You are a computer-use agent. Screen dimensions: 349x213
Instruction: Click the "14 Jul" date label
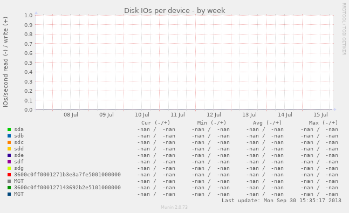[x=285, y=115]
